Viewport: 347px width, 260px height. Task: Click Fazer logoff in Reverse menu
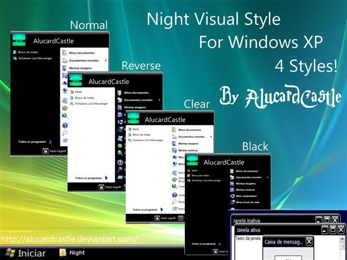coord(110,187)
